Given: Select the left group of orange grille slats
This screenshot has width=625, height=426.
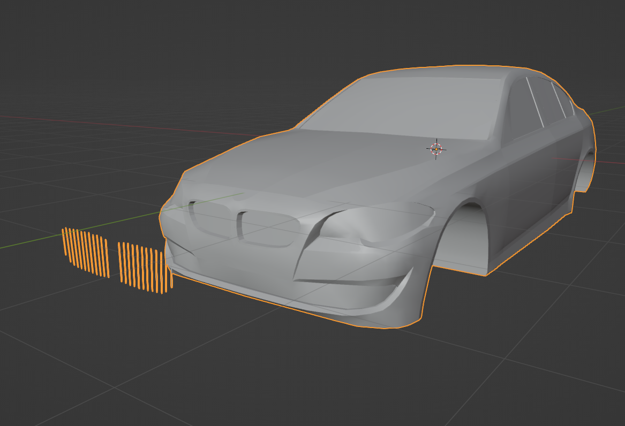Looking at the screenshot, I should [86, 253].
